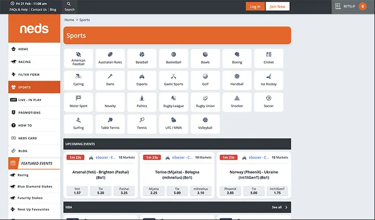375x220 pixels.
Task: Open Neds Card in the sidebar
Action: [34, 138]
